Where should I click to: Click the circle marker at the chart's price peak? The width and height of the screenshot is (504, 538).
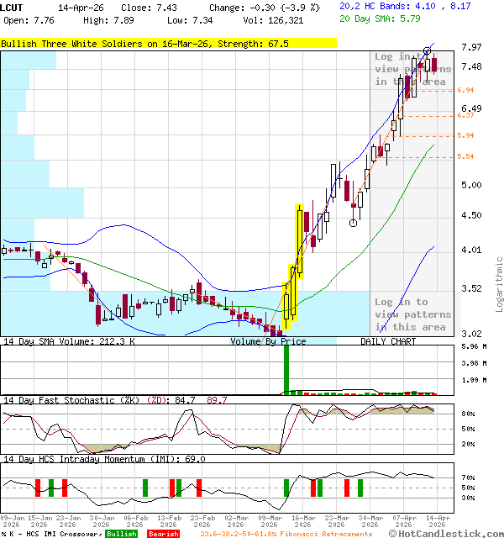[x=429, y=50]
